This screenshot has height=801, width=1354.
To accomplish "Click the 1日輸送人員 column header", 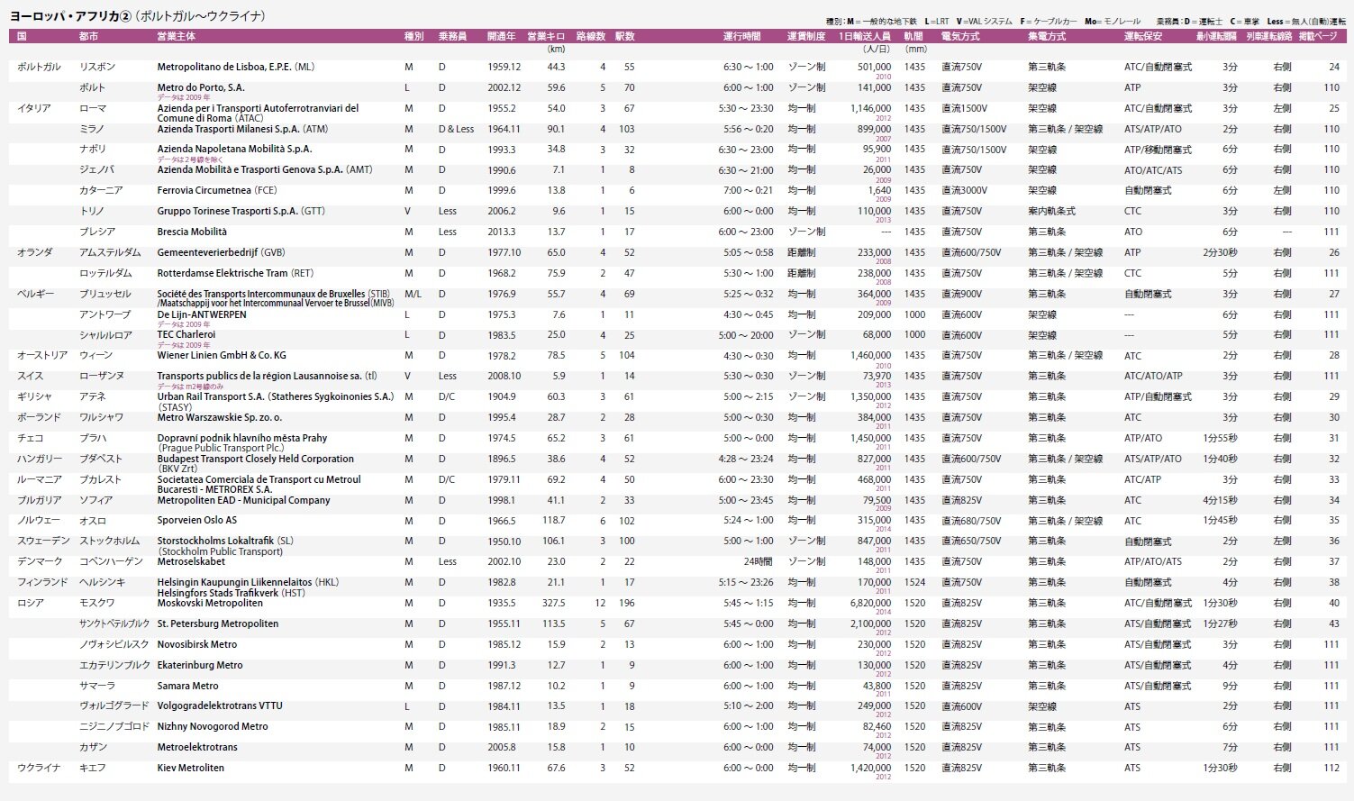I will pyautogui.click(x=865, y=36).
